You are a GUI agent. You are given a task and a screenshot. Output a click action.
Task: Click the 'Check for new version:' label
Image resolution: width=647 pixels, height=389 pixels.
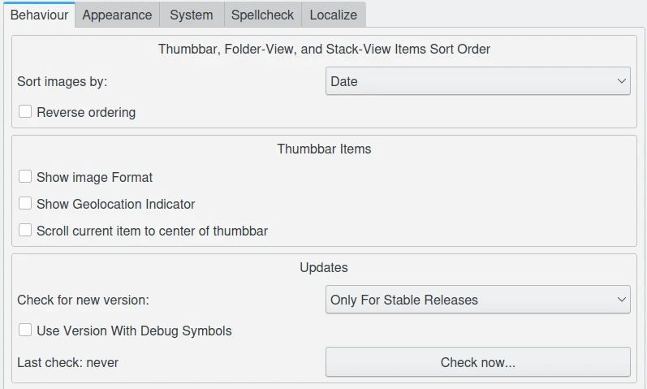83,300
